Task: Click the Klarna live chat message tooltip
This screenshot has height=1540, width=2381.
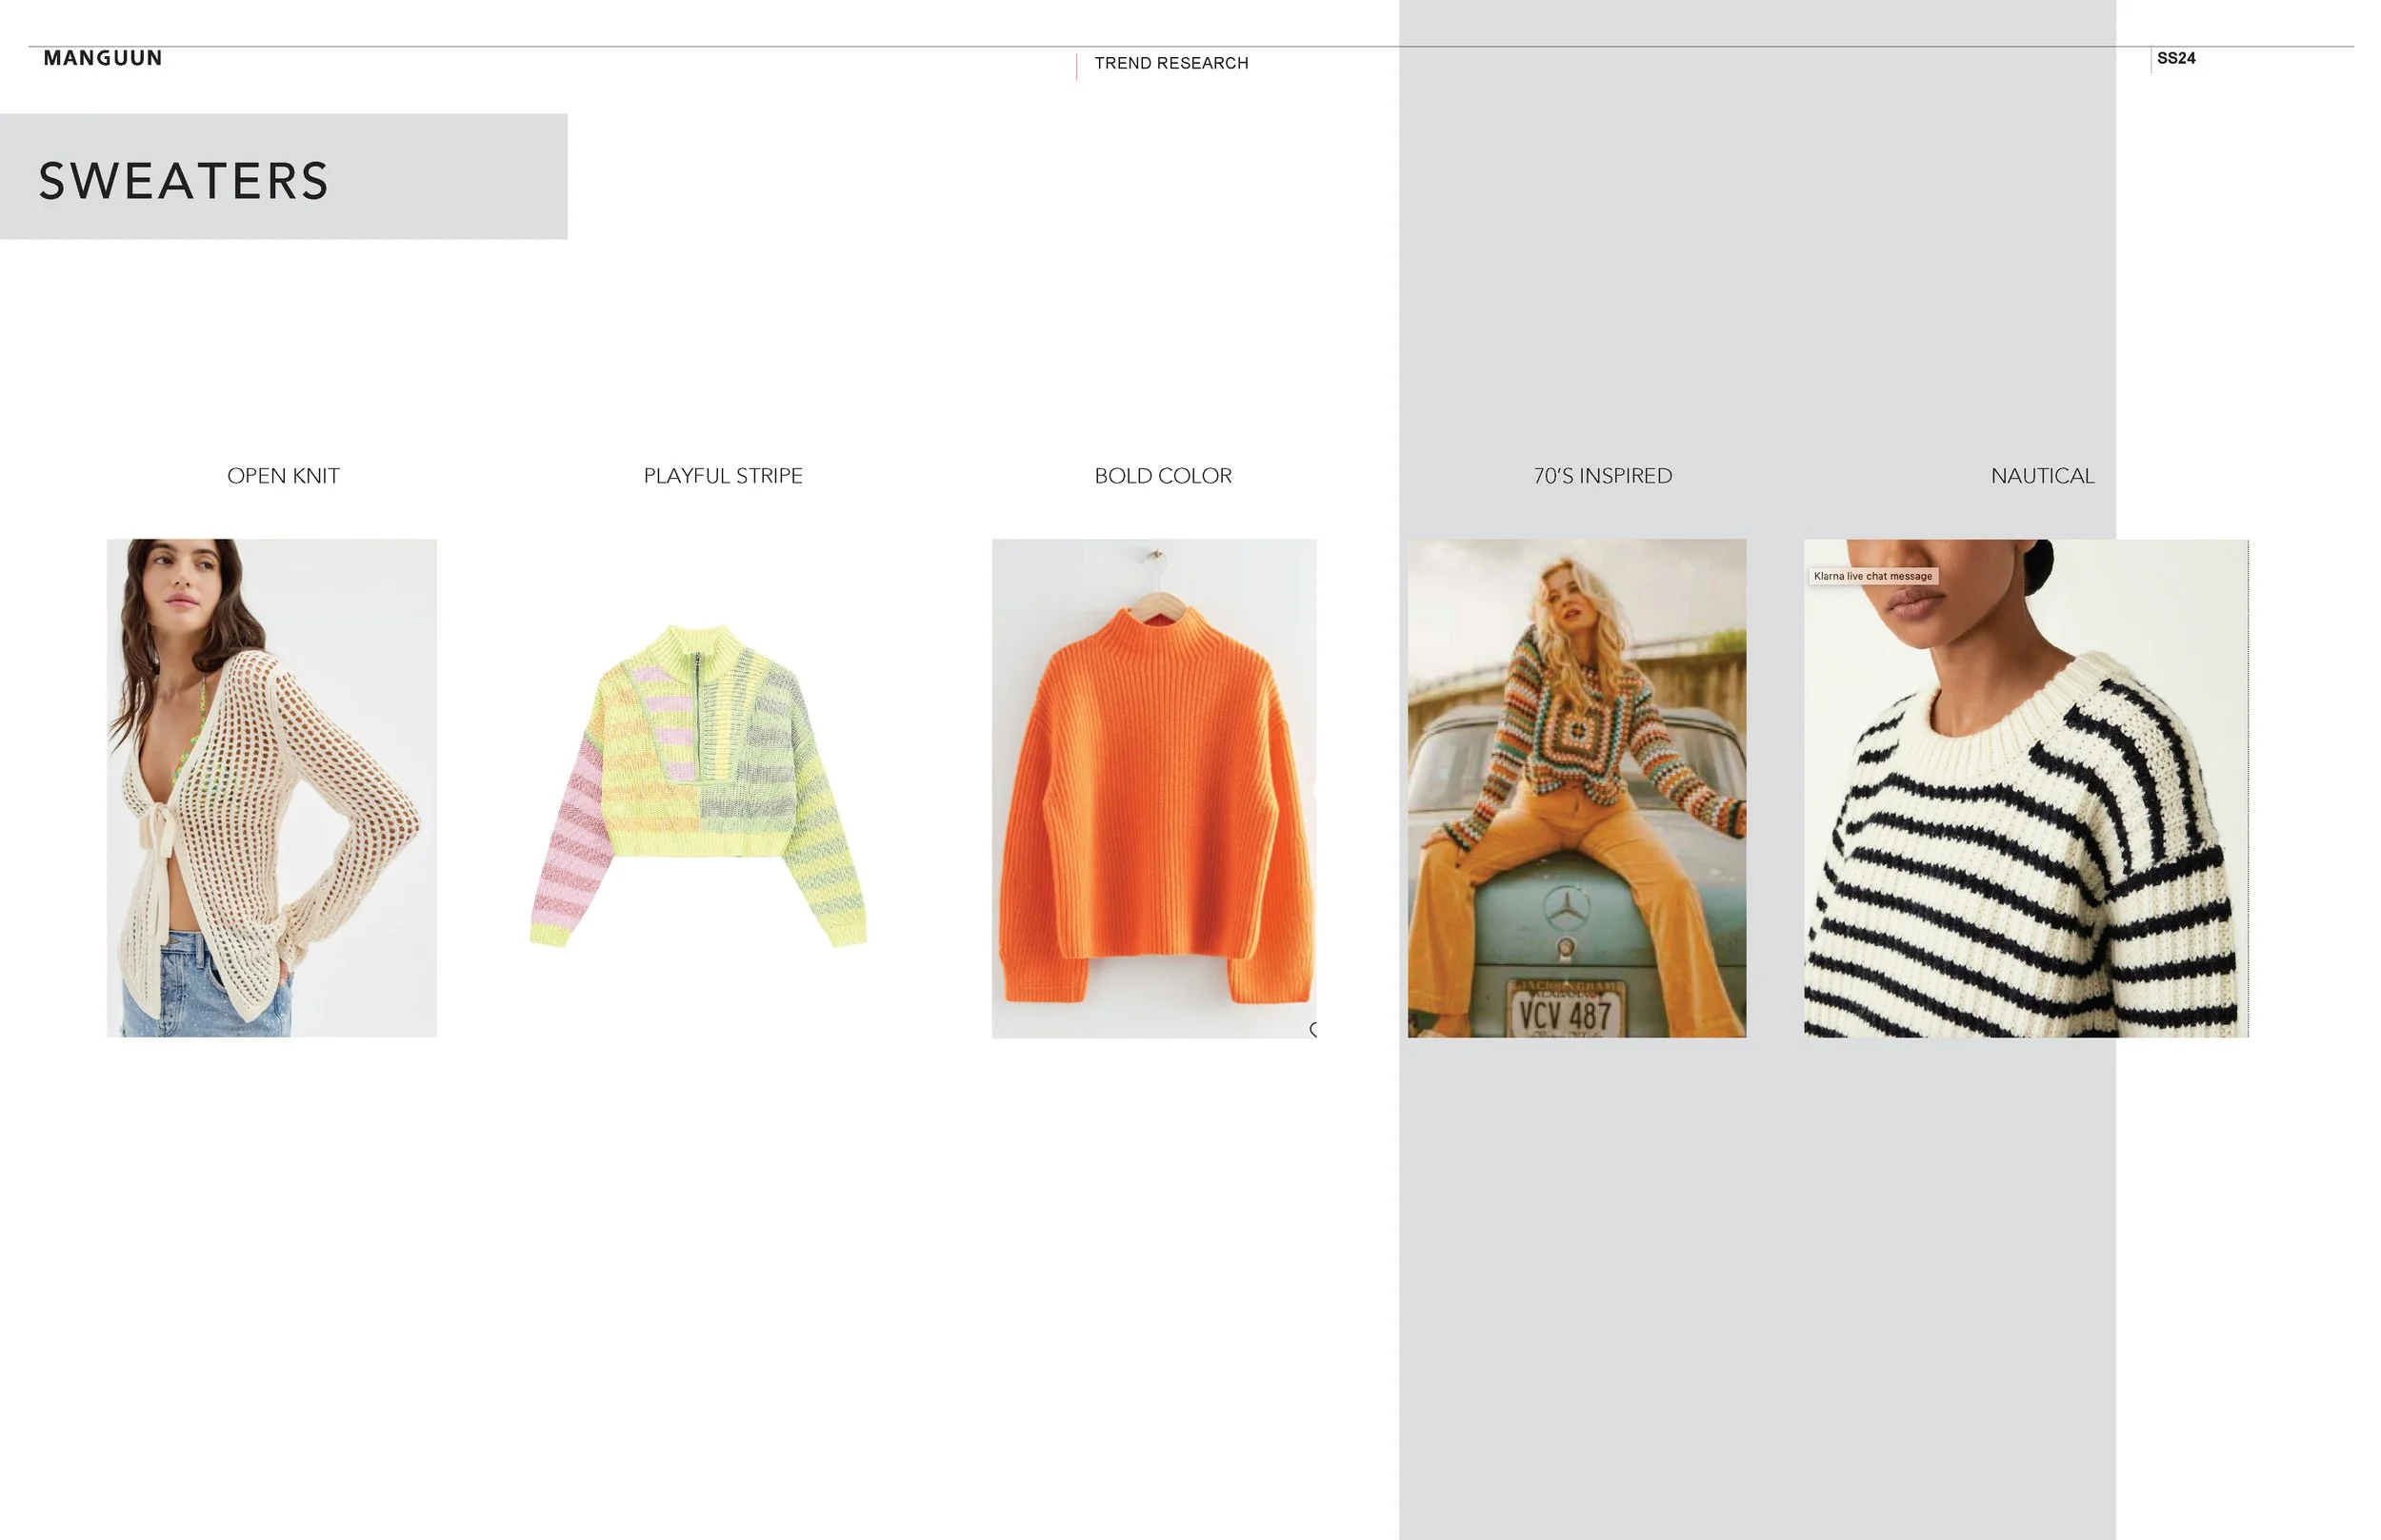Action: [x=1872, y=576]
